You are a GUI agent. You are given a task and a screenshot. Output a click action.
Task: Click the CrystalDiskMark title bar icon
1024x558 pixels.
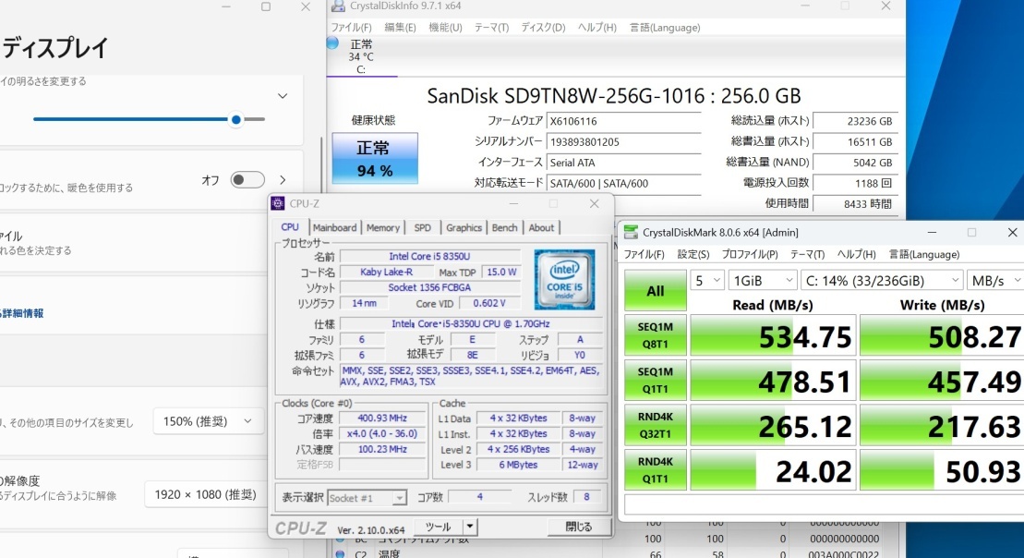pyautogui.click(x=630, y=232)
